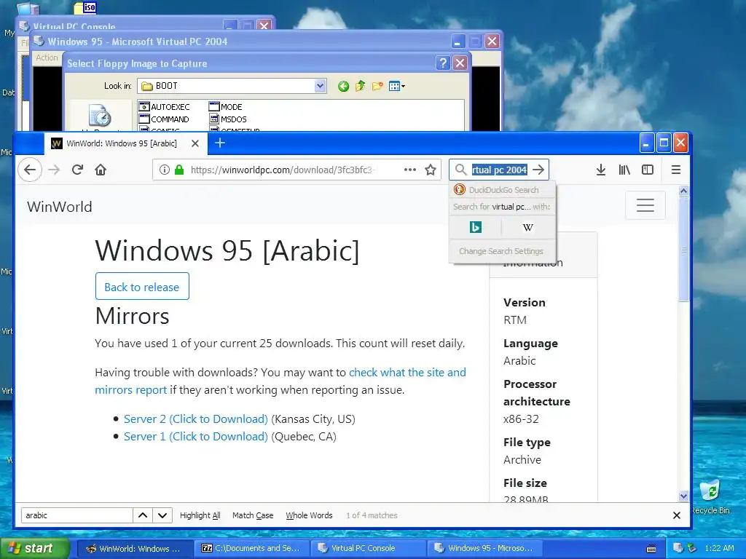The height and width of the screenshot is (559, 746).
Task: Bookmark this page with star icon
Action: click(431, 170)
